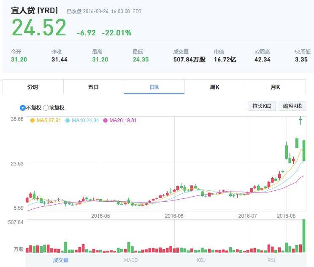Click the price change -6.92
This screenshot has height=267, width=314.
(87, 33)
